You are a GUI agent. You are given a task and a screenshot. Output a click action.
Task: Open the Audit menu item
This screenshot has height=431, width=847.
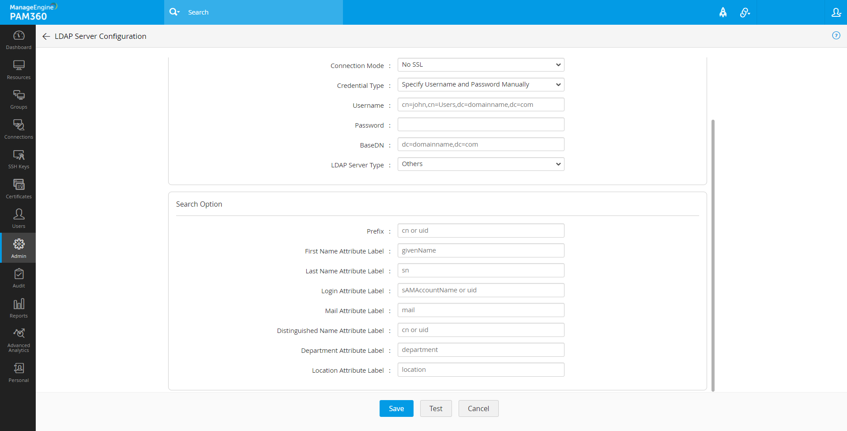[19, 278]
